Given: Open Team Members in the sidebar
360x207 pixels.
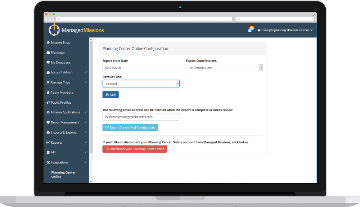Looking at the screenshot, I should 62,92.
